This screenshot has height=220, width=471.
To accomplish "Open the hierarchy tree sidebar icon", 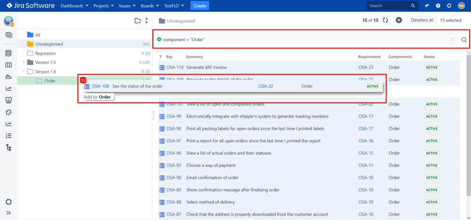I will (x=8, y=147).
